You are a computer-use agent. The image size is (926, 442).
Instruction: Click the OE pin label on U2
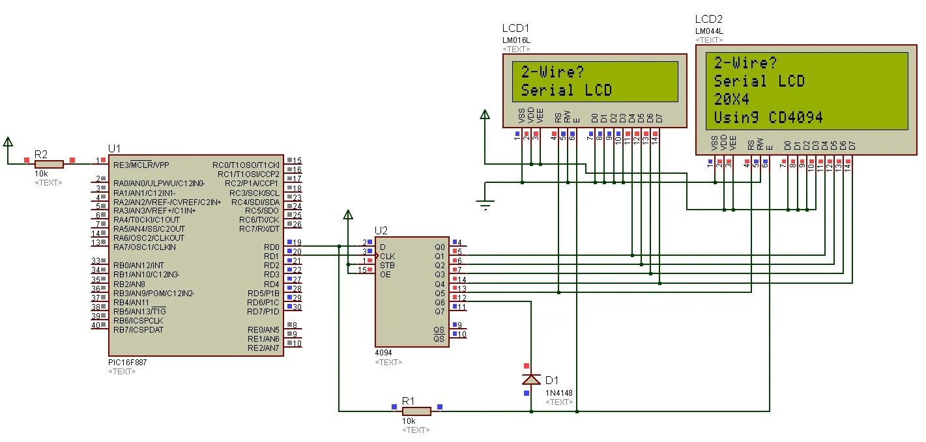click(x=385, y=274)
